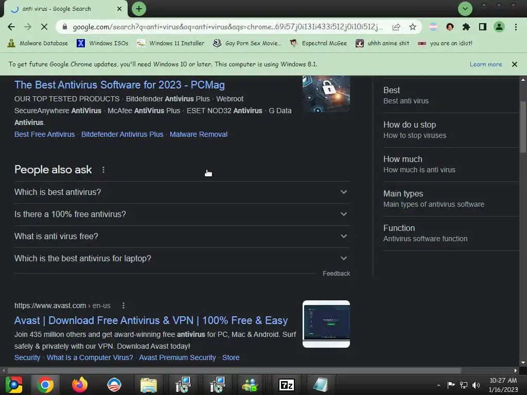Screen dimensions: 527x395
Task: Open the Malware Removal sitelink
Action: [198, 134]
